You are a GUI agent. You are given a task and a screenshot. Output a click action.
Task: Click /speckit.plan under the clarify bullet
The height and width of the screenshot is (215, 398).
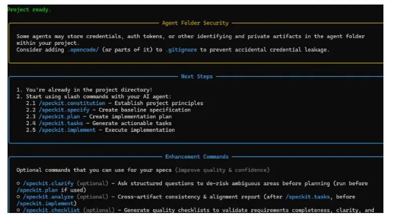(x=37, y=190)
